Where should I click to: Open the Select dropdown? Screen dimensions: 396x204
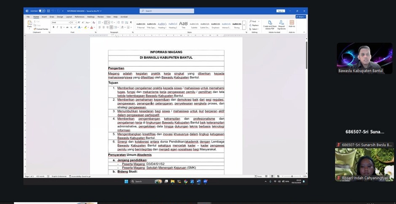coord(254,29)
